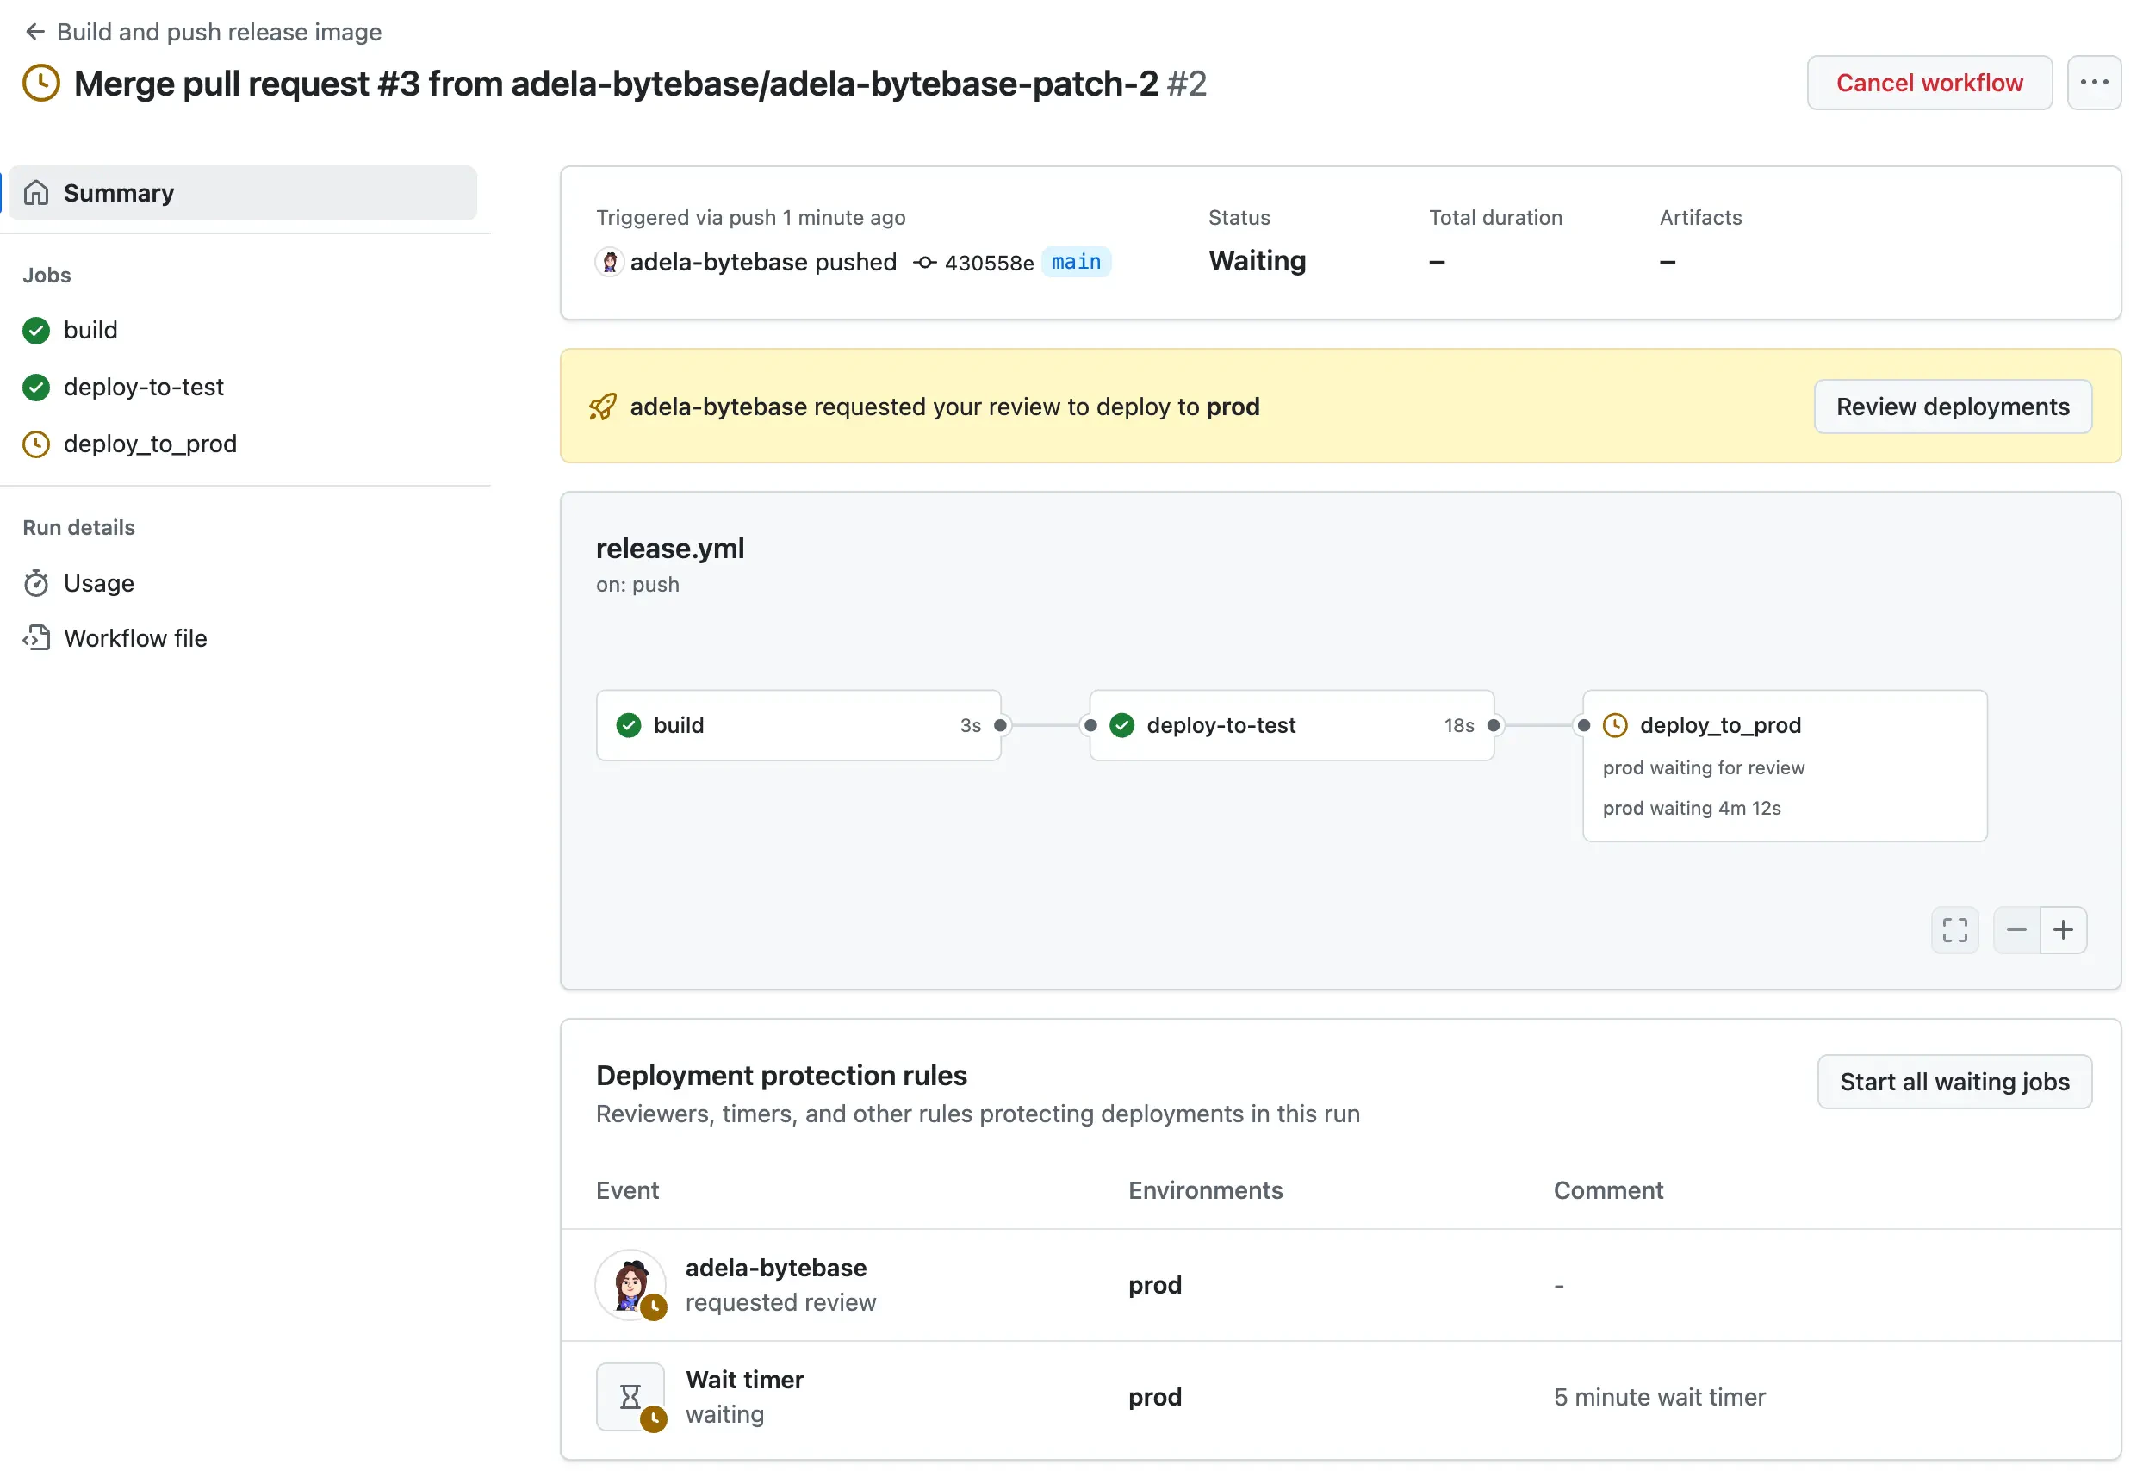Screen dimensions: 2143x1471
Task: Open deploy-to-test job in sidebar
Action: (143, 388)
